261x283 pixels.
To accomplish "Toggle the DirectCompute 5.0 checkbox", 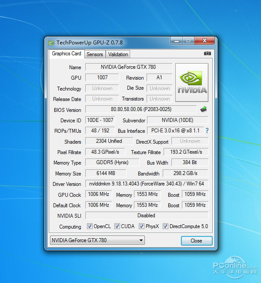I will click(165, 226).
